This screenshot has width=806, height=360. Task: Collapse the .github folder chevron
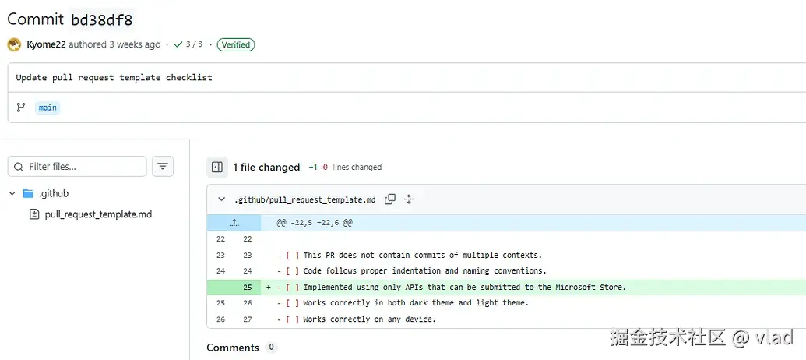pyautogui.click(x=12, y=193)
